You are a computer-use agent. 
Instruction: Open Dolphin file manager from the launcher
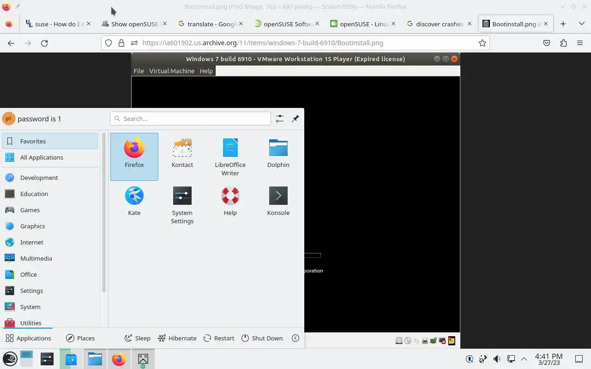(278, 156)
